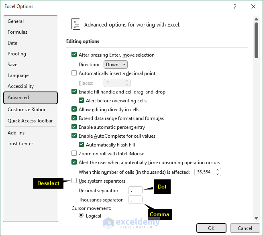
Task: Click the scrollbar up arrow
Action: click(x=256, y=19)
